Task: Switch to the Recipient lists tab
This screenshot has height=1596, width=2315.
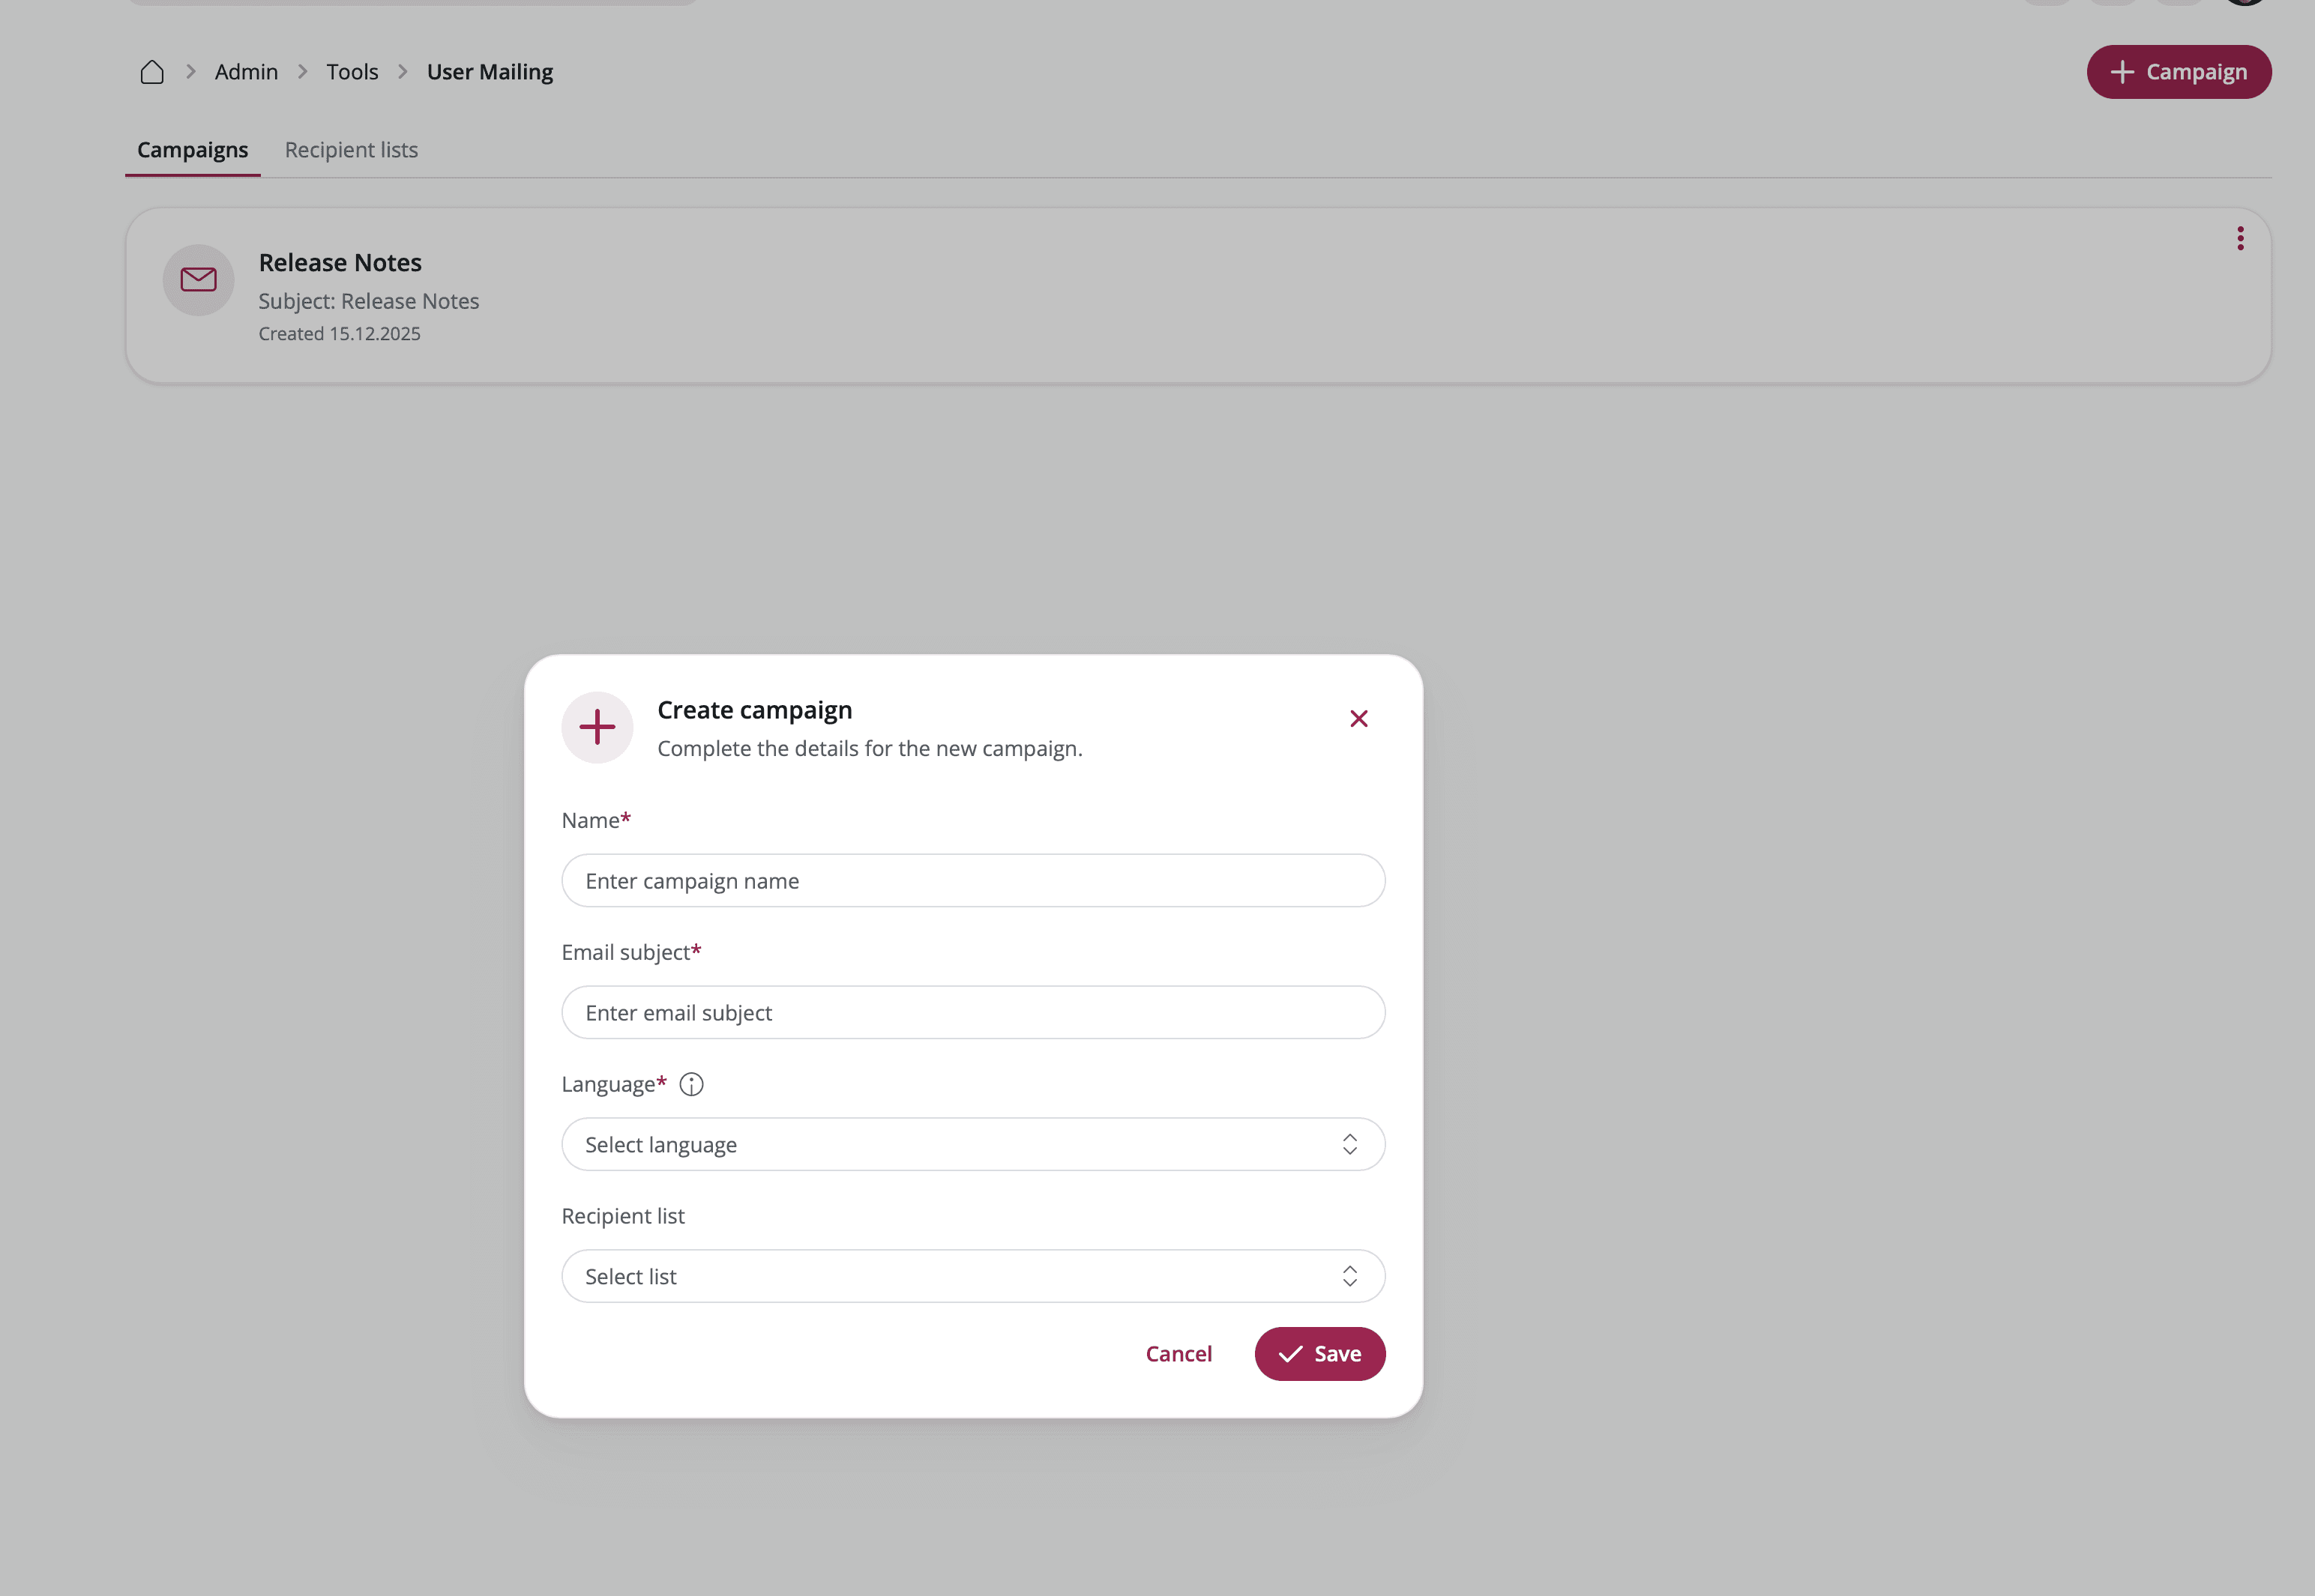Action: tap(351, 150)
